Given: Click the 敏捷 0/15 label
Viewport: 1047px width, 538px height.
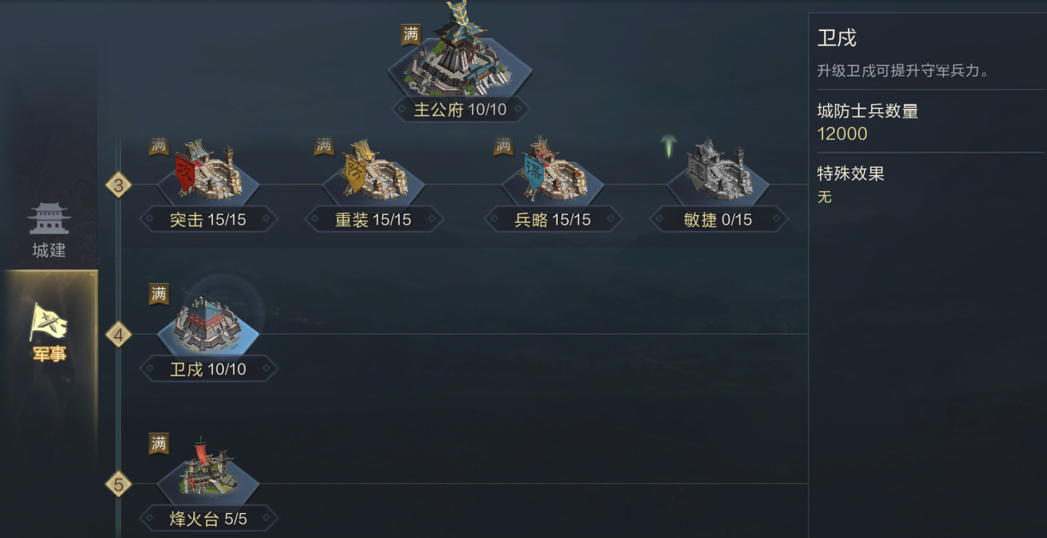Looking at the screenshot, I should (718, 220).
